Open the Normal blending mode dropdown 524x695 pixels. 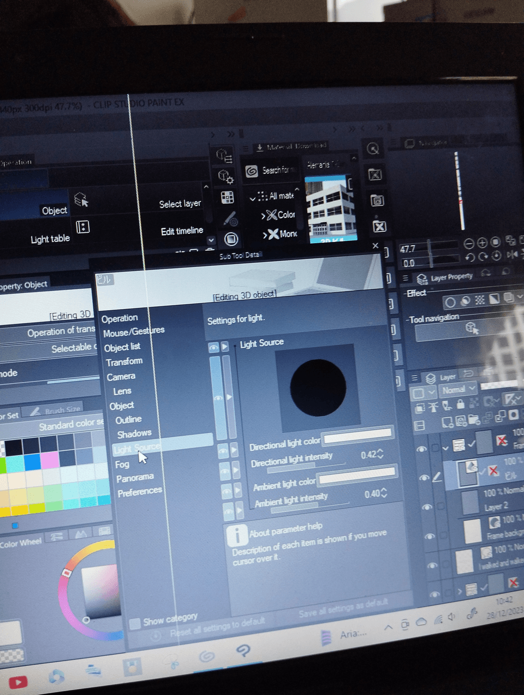(x=457, y=389)
